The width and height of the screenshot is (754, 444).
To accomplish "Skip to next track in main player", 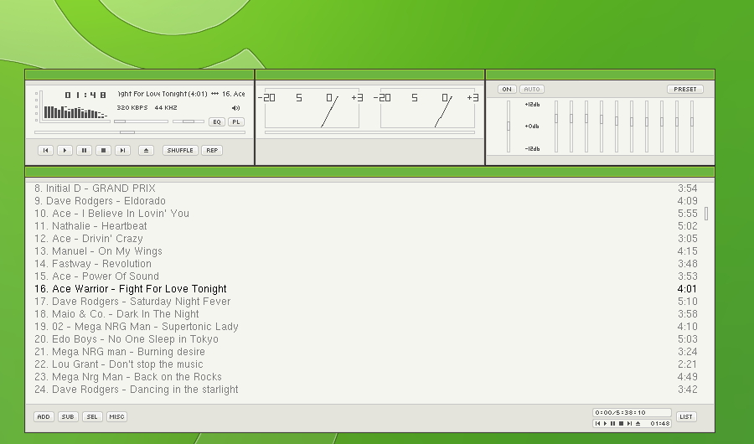I will coord(122,151).
